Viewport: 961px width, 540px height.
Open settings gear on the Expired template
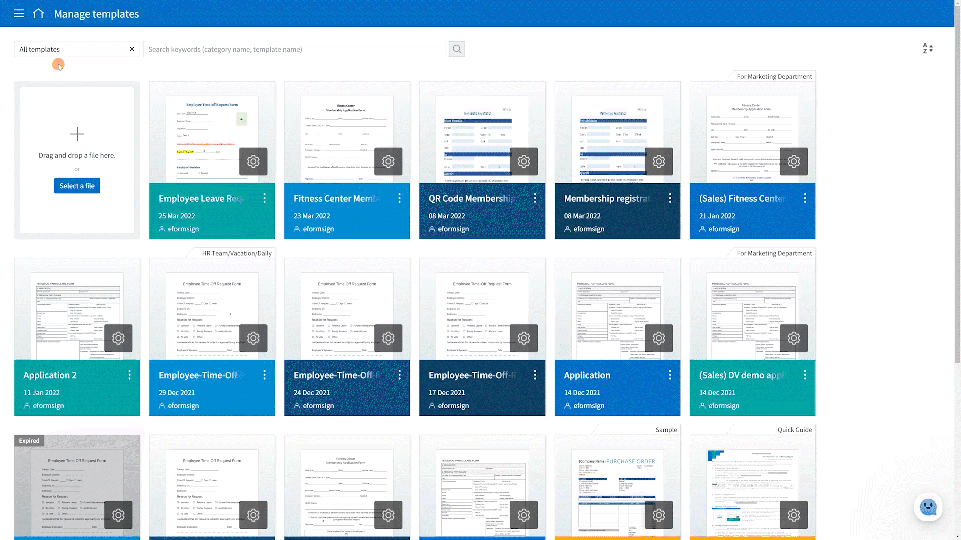point(118,515)
